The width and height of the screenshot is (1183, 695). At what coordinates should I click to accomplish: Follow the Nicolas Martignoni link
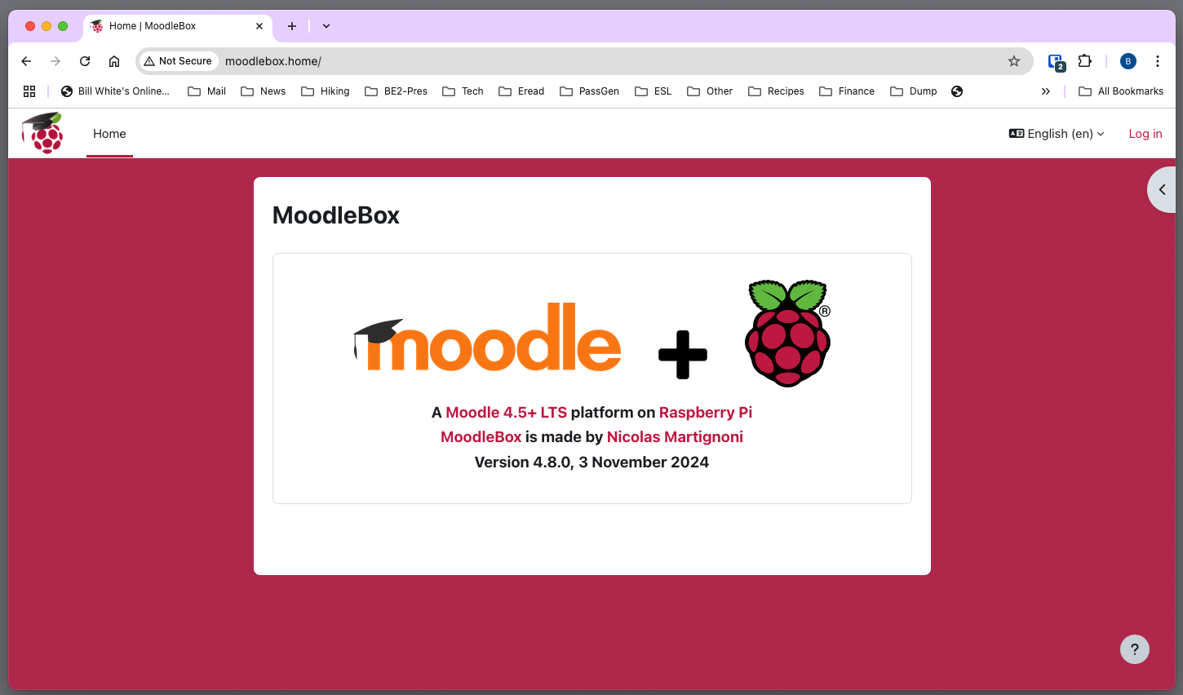(x=675, y=437)
